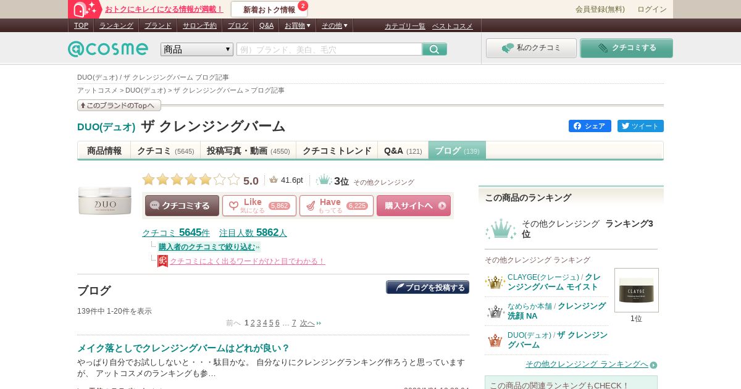
Task: Expand the その他 menu
Action: point(335,25)
